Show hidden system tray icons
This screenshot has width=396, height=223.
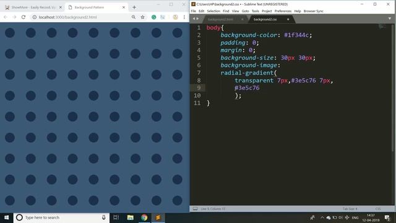click(x=322, y=217)
